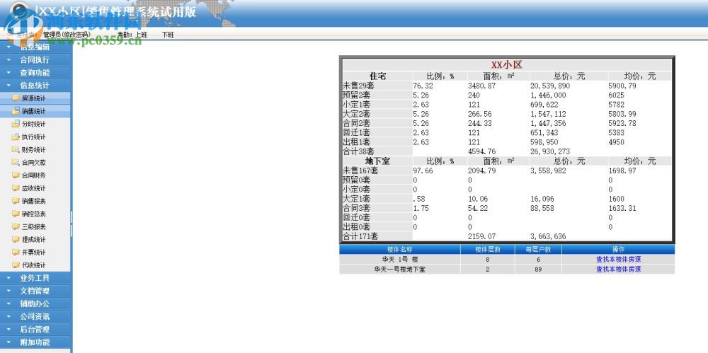Screen dimensions: 708x353
Task: Click the 销控总表 folder icon
Action: pyautogui.click(x=16, y=214)
